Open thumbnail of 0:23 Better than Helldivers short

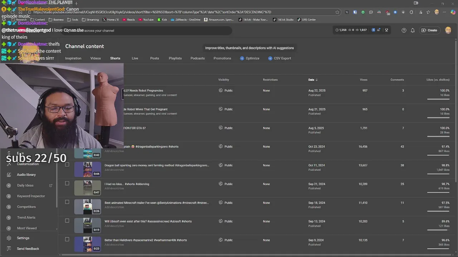[x=88, y=244]
